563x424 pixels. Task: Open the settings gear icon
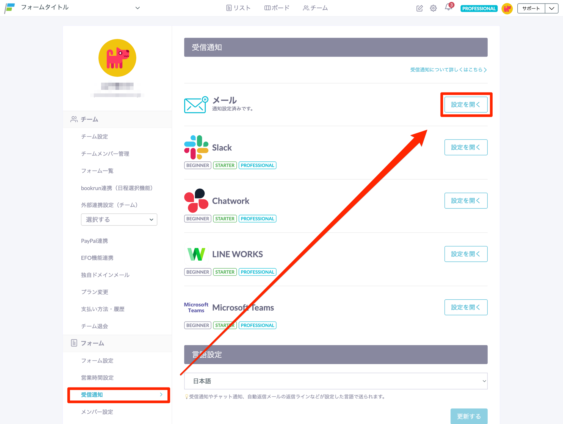433,8
